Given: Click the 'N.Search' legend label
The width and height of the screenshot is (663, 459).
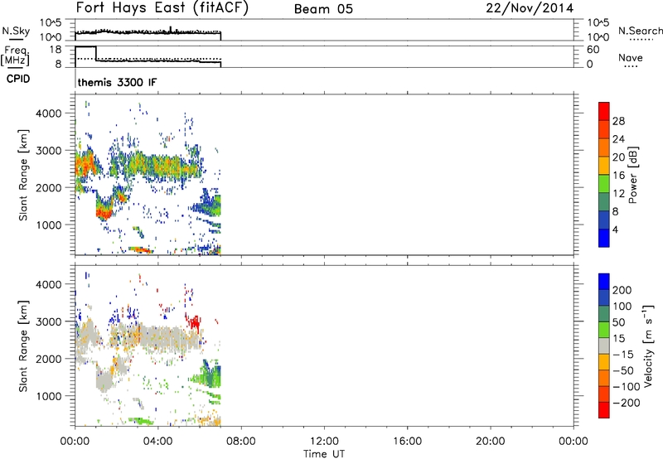Looking at the screenshot, I should (640, 31).
